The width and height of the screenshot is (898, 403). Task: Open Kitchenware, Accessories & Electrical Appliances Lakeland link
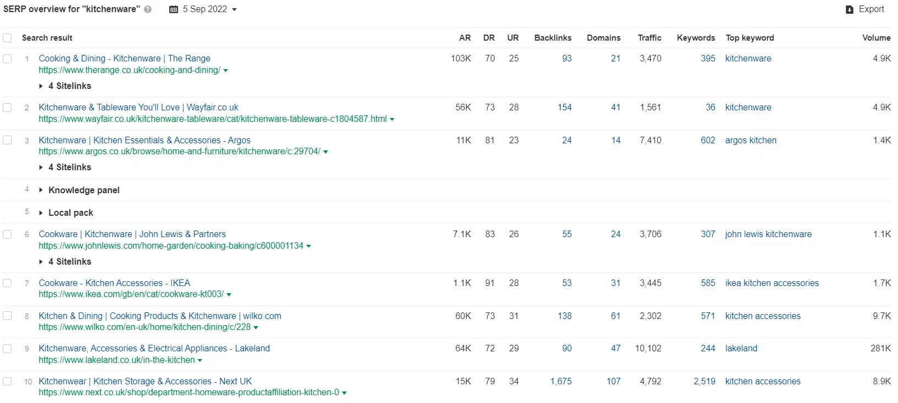click(x=154, y=349)
